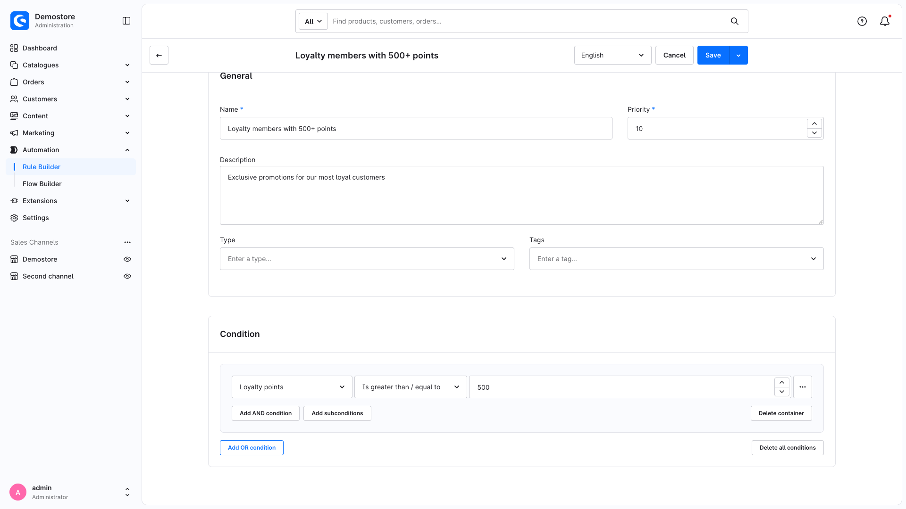Click Add subconditions button
The height and width of the screenshot is (509, 906).
(x=337, y=413)
